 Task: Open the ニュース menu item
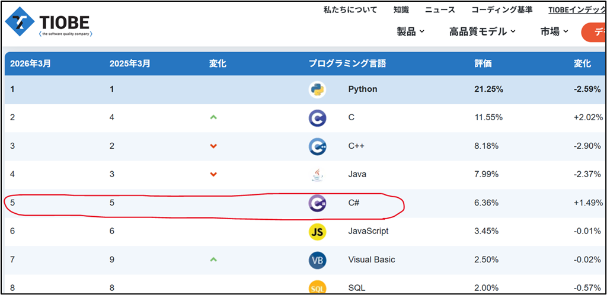[x=440, y=10]
